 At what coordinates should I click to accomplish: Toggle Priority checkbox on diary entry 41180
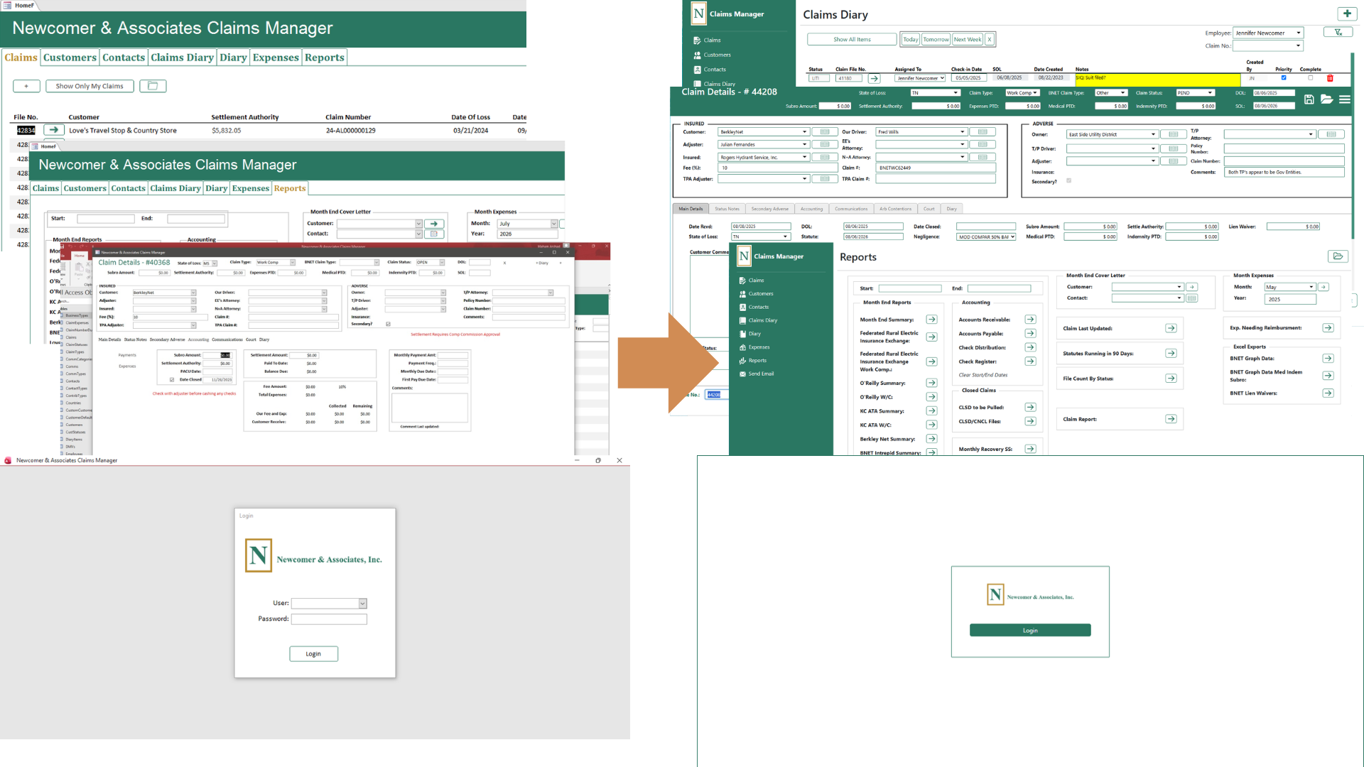1284,78
